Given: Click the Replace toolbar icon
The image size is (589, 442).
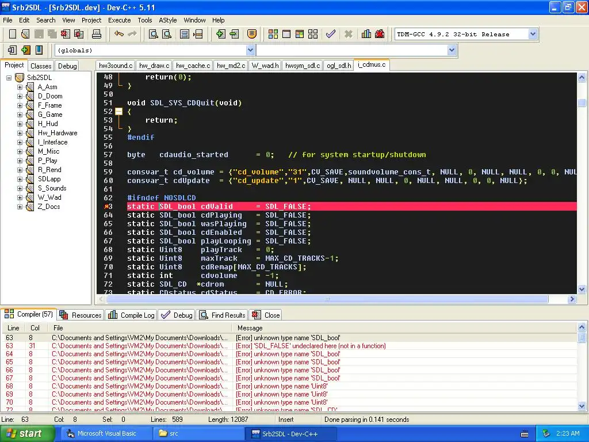Looking at the screenshot, I should click(167, 34).
